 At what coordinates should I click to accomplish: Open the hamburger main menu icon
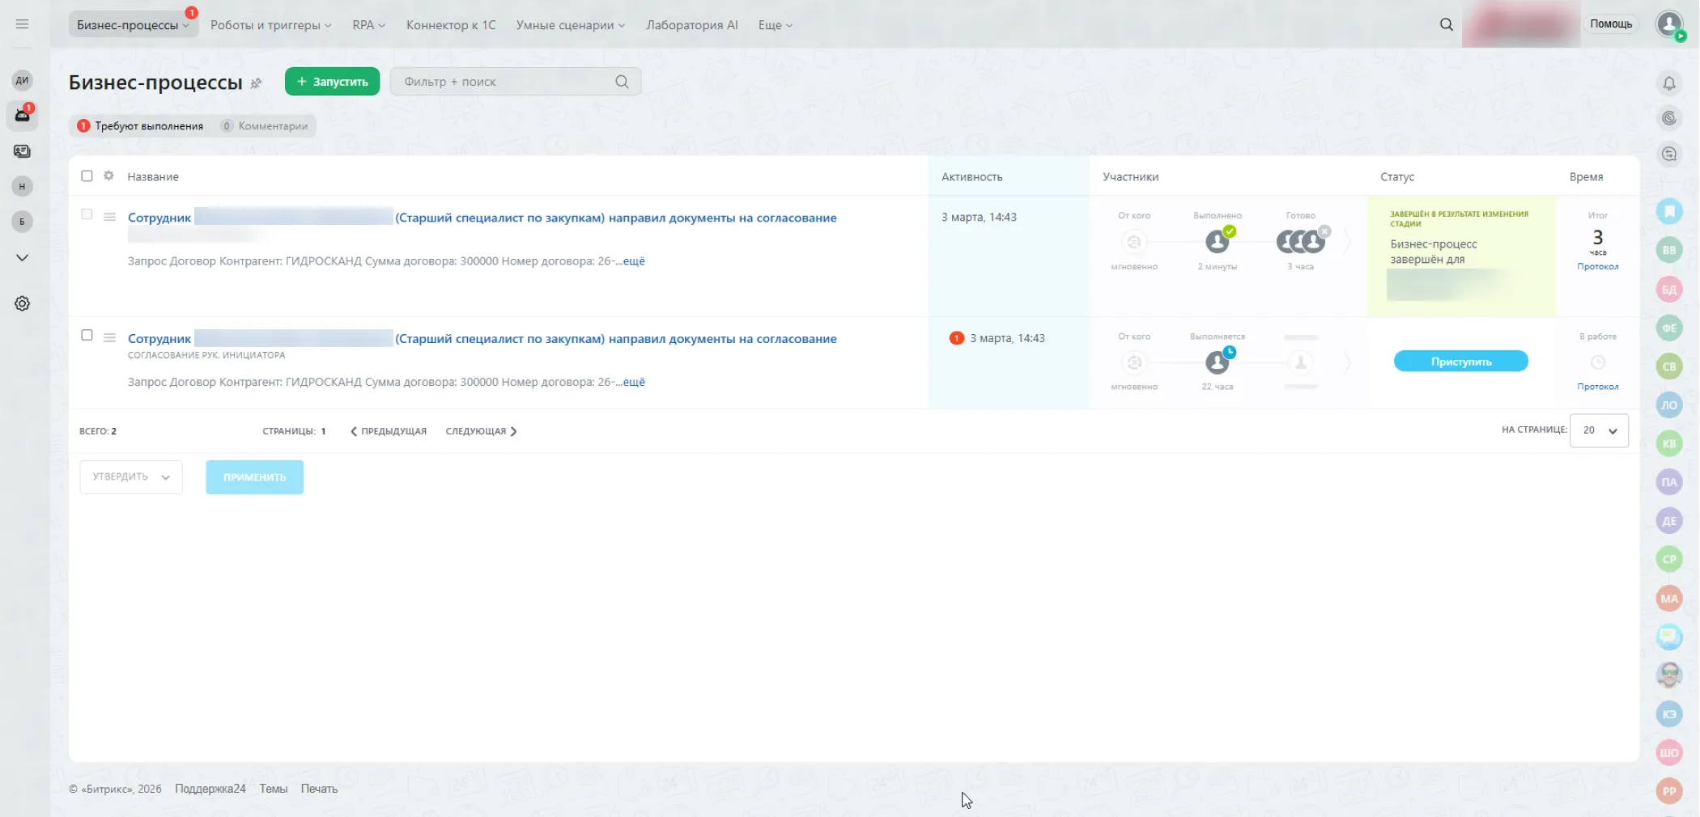22,24
